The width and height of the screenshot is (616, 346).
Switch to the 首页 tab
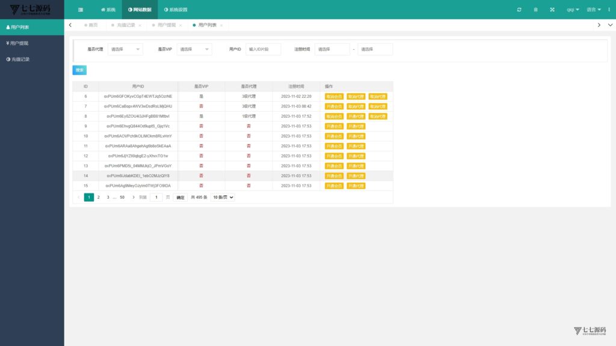(91, 25)
